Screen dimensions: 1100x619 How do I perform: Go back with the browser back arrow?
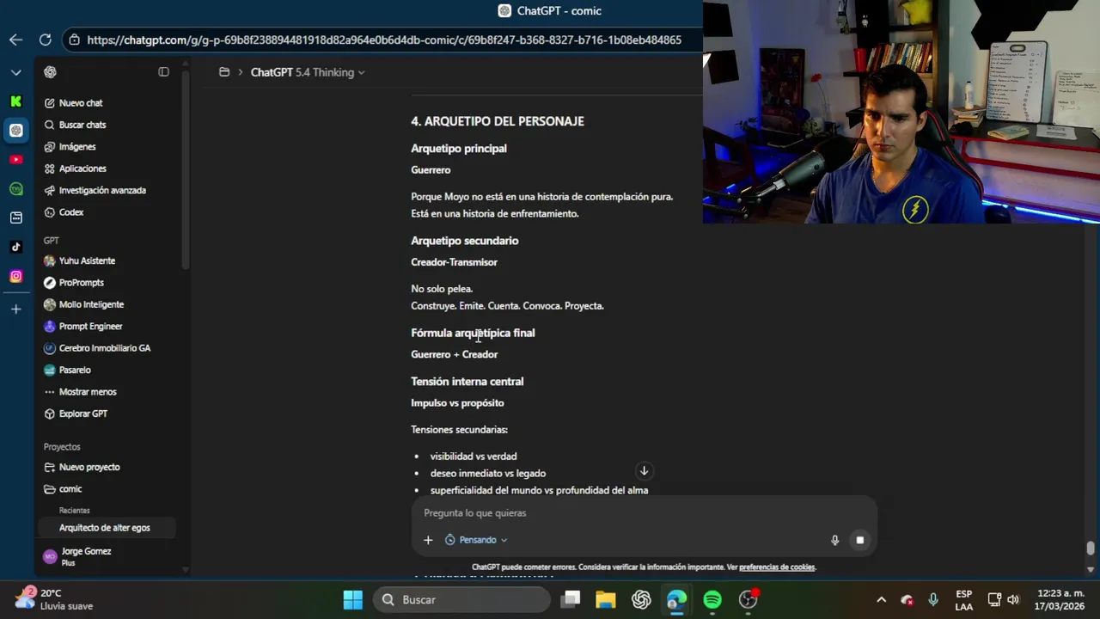tap(15, 40)
